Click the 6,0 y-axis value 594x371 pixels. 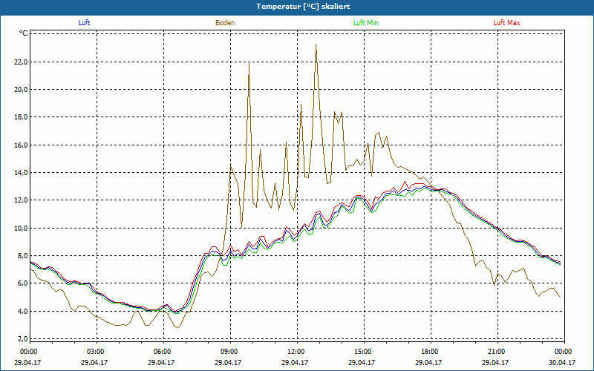pyautogui.click(x=23, y=283)
